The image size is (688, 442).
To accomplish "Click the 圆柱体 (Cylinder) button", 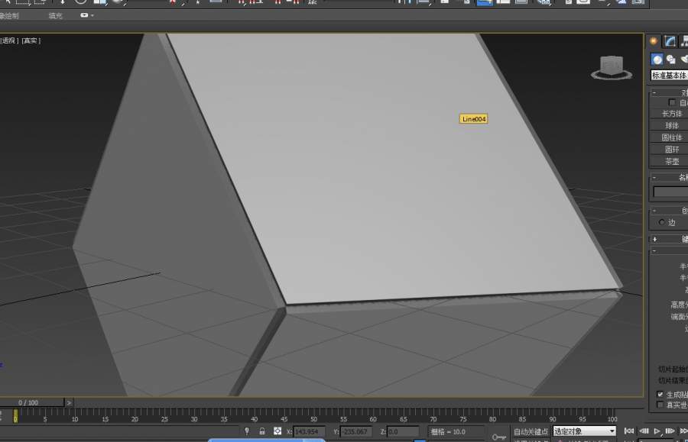I will [x=671, y=138].
